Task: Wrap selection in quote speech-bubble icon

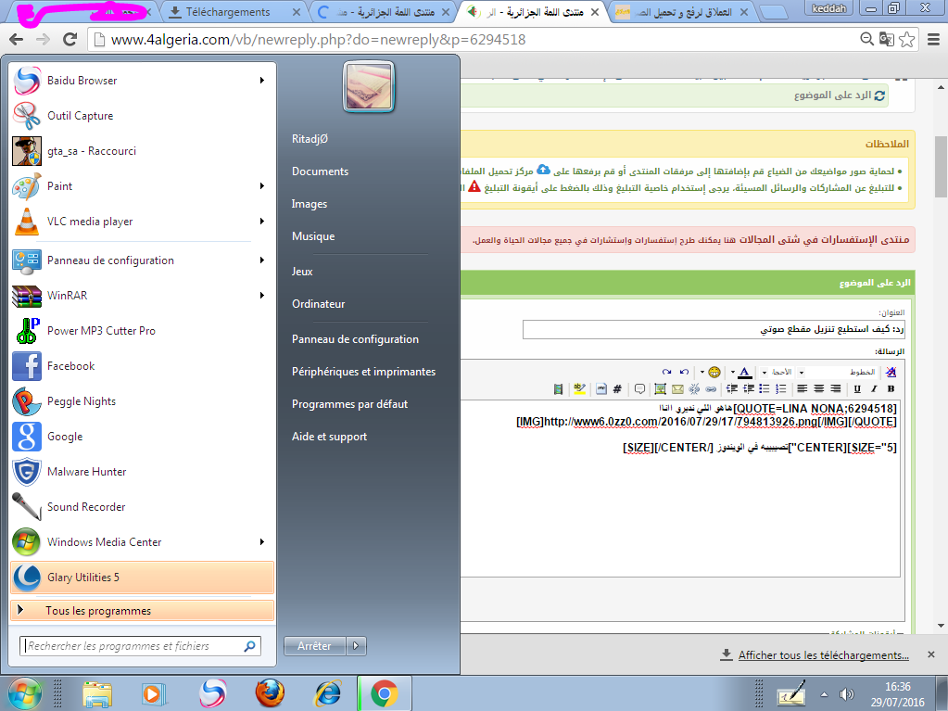Action: click(639, 388)
